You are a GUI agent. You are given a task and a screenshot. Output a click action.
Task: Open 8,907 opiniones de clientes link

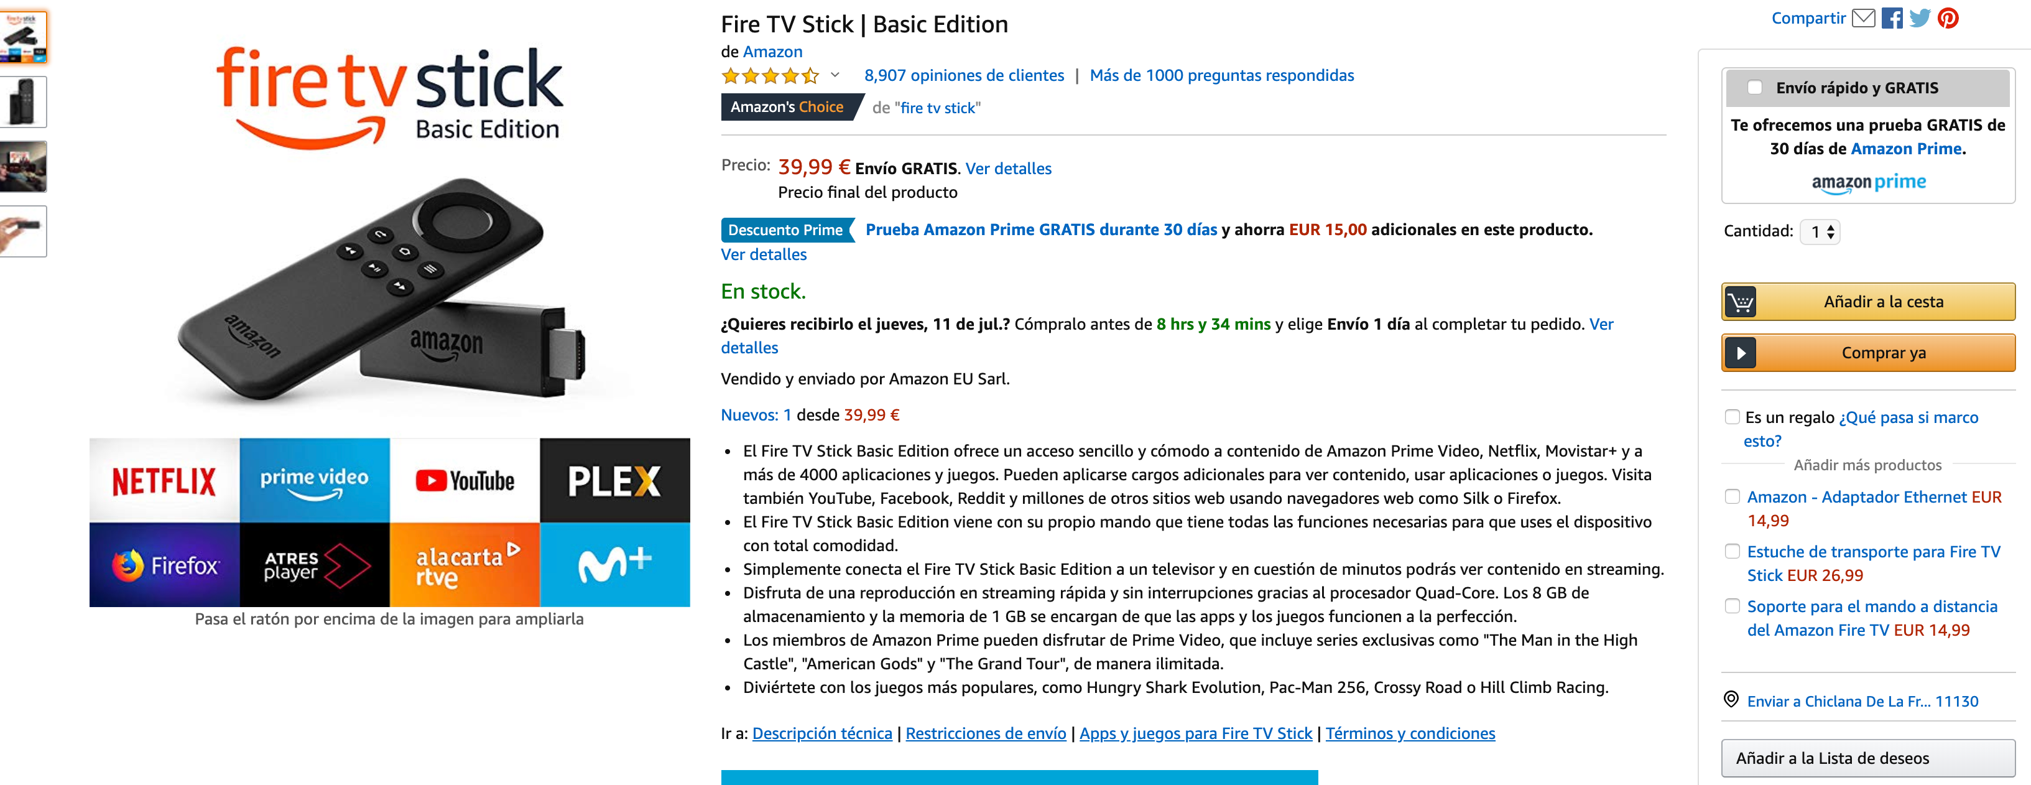pos(963,76)
